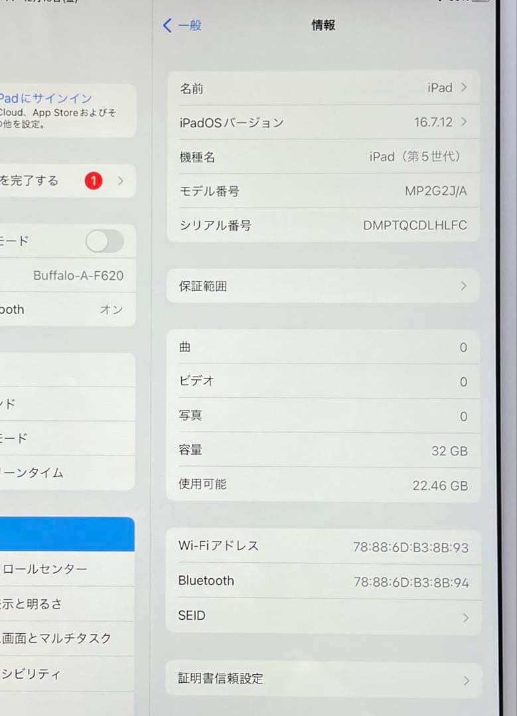Image resolution: width=517 pixels, height=716 pixels.
Task: Expand the chevron on the SEID row
Action: [x=466, y=618]
